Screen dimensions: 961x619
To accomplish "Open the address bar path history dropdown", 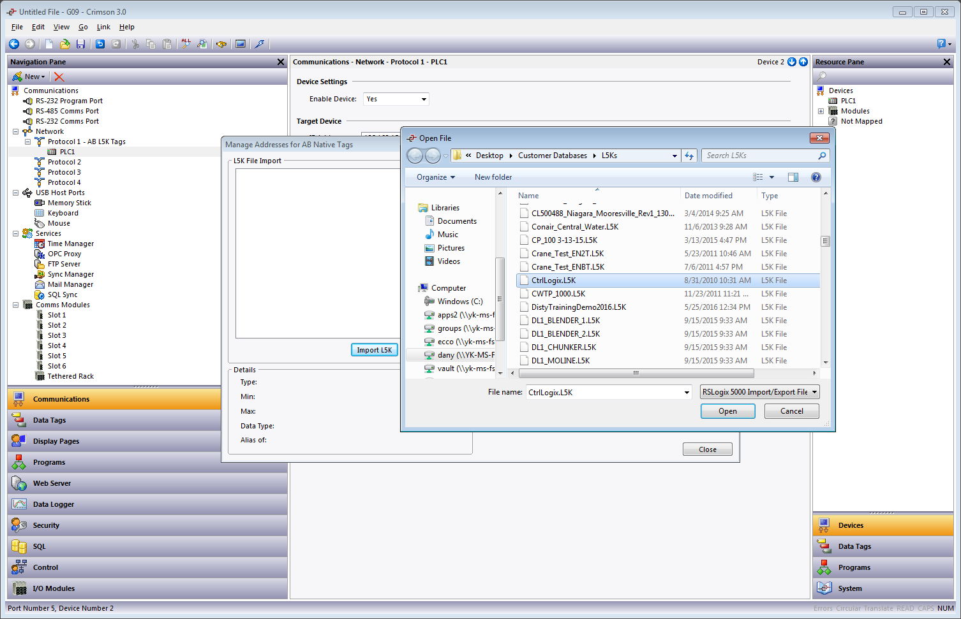I will [674, 156].
